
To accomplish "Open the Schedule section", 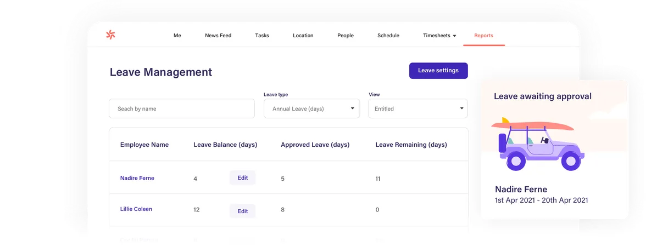I will (x=388, y=36).
